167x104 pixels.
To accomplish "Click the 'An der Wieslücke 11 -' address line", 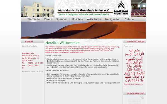I will coord(31,58).
